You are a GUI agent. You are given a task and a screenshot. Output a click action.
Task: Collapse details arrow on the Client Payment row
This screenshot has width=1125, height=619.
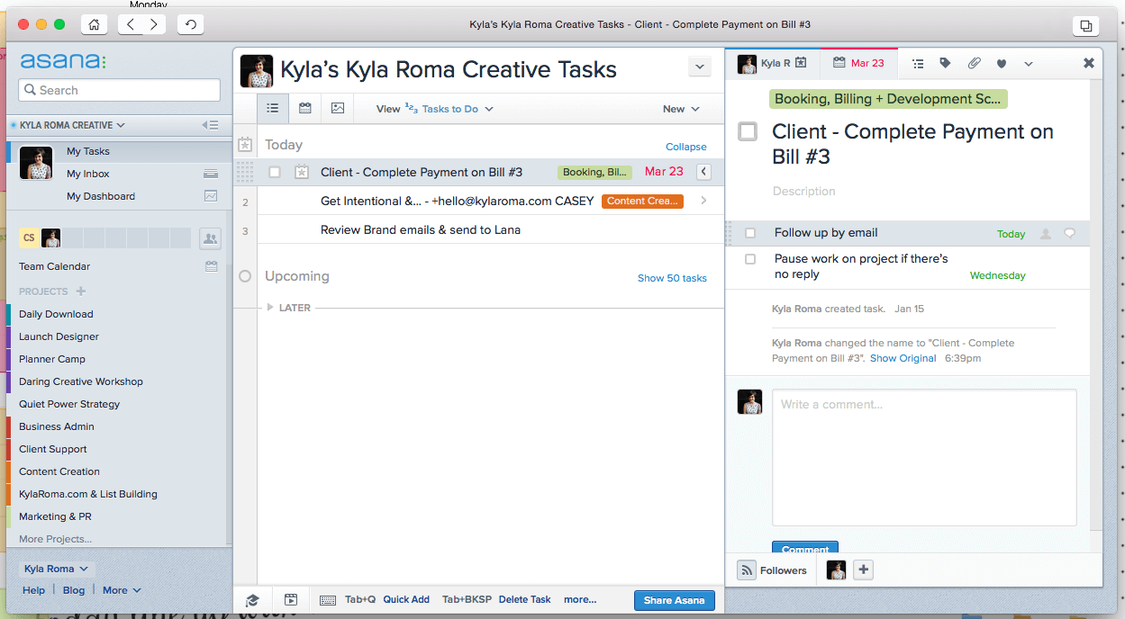coord(703,172)
